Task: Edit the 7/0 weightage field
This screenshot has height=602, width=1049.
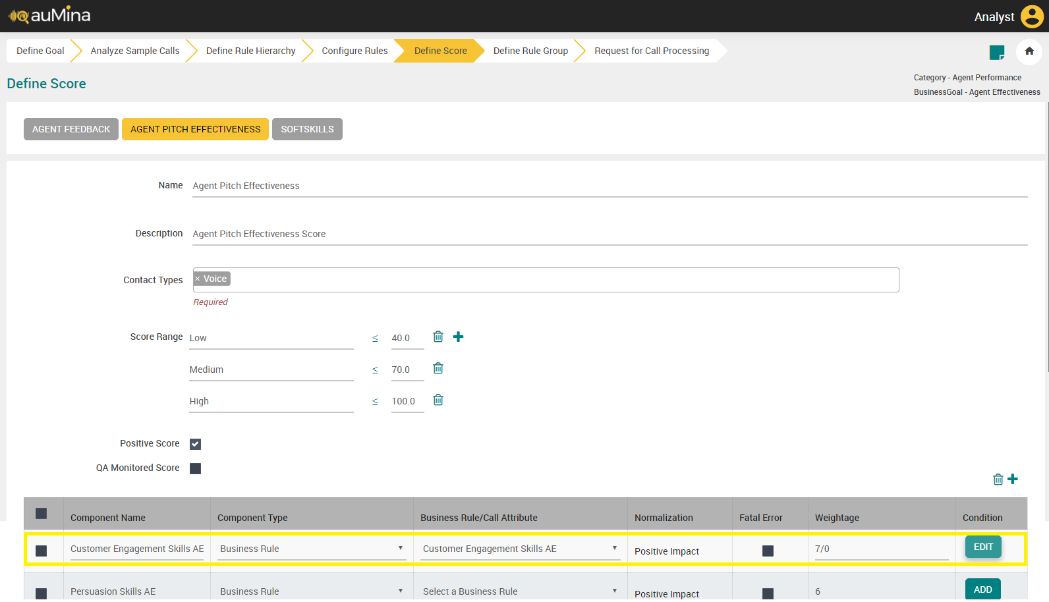Action: point(882,549)
